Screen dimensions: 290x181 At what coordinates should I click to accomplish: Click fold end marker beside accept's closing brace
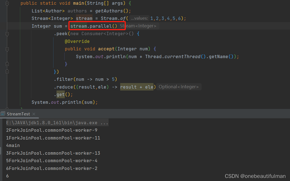click(x=7, y=64)
